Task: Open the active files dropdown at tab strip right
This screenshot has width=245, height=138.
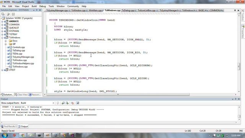Action: point(235,10)
